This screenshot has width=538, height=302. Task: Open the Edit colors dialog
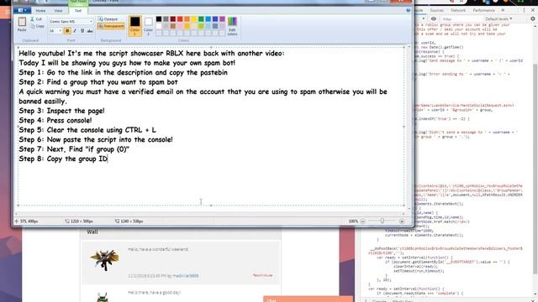232,26
